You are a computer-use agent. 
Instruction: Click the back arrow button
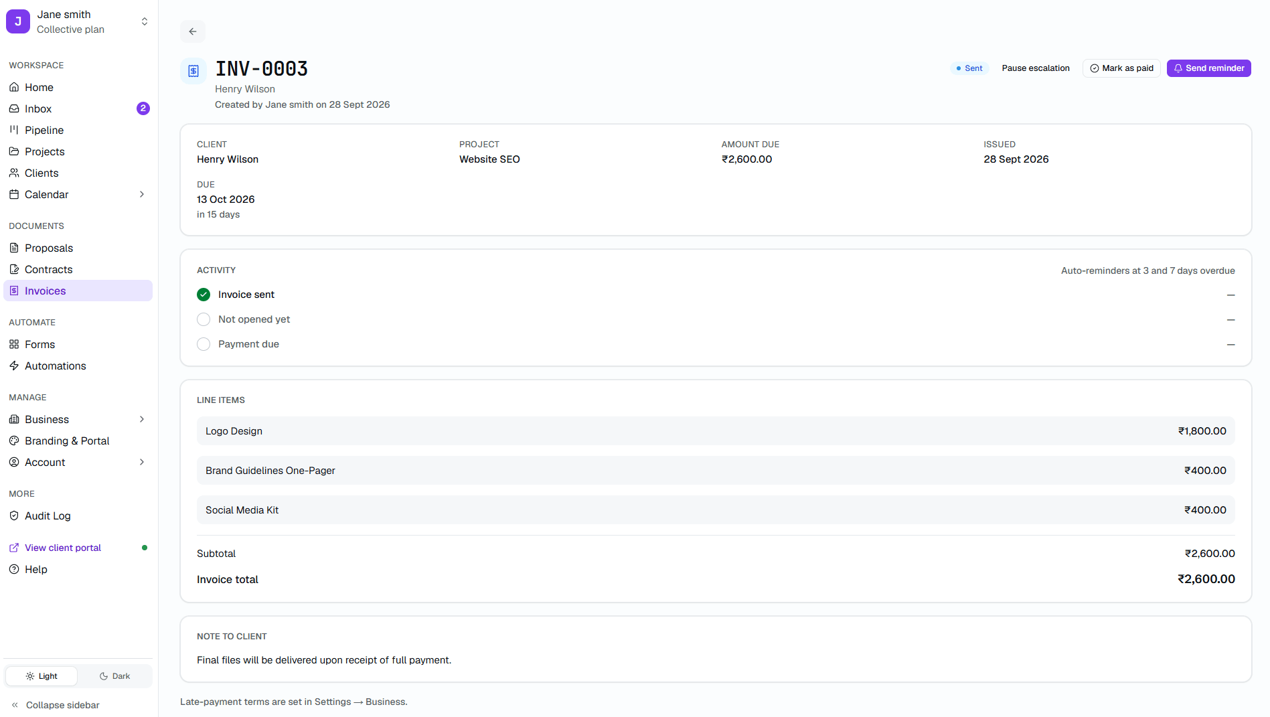[193, 31]
